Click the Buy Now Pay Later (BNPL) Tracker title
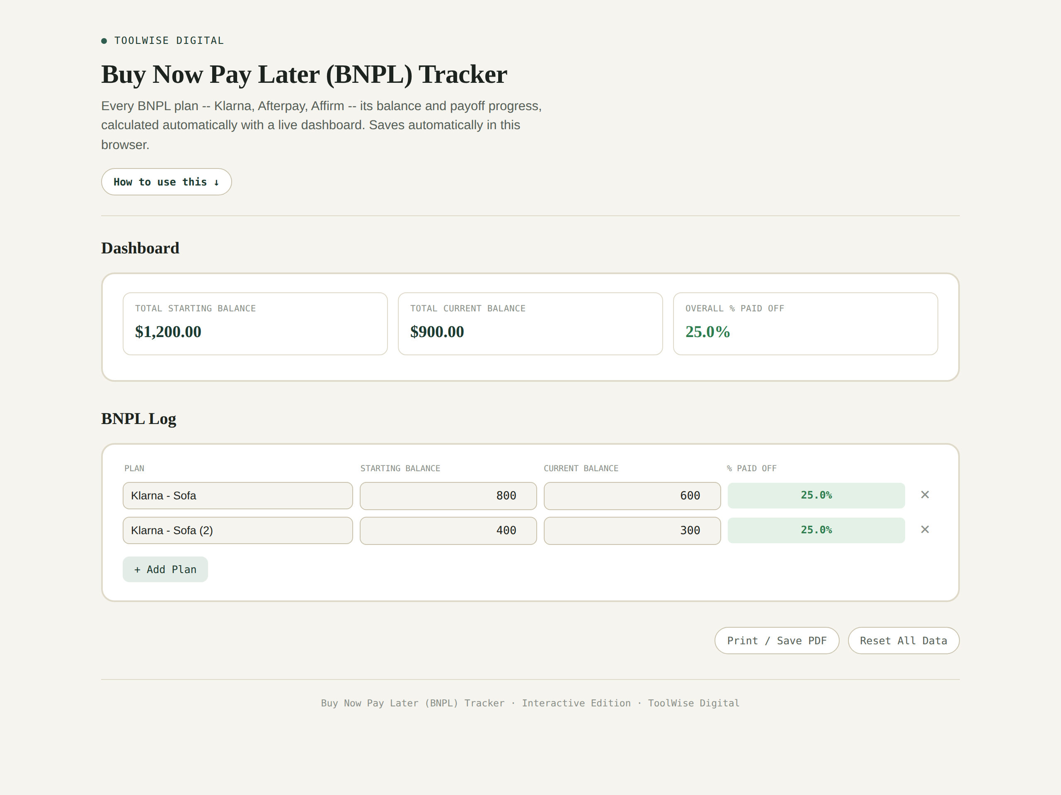Image resolution: width=1061 pixels, height=795 pixels. click(x=304, y=74)
